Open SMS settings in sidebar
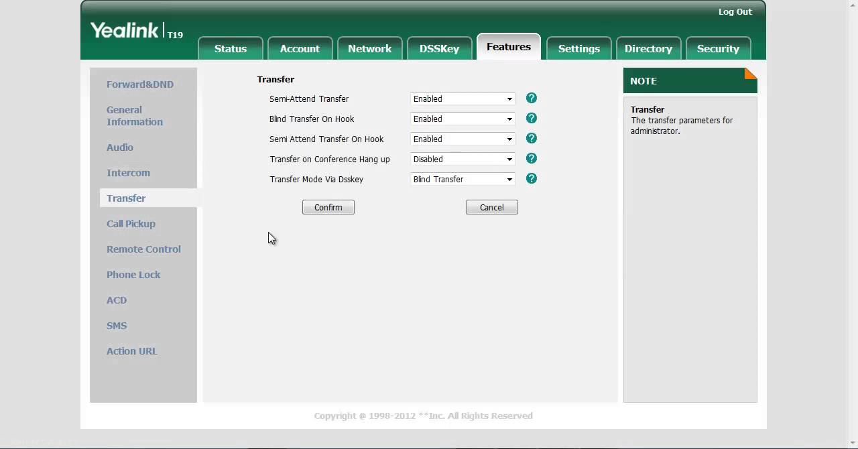Image resolution: width=858 pixels, height=449 pixels. pyautogui.click(x=117, y=326)
